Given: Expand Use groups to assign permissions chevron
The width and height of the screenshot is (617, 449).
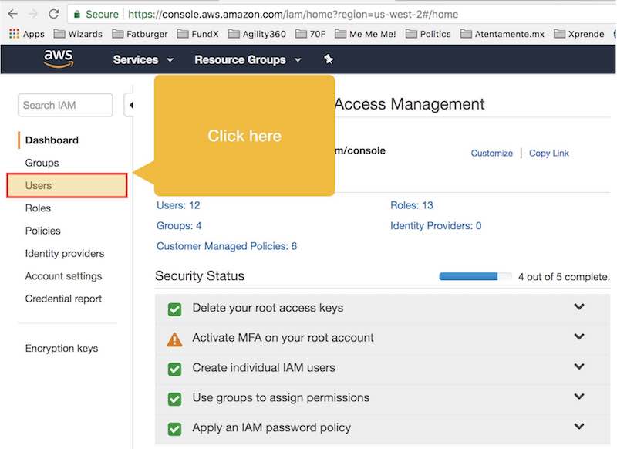Looking at the screenshot, I should click(x=579, y=397).
